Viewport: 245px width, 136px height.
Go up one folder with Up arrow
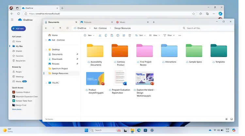(x=60, y=28)
